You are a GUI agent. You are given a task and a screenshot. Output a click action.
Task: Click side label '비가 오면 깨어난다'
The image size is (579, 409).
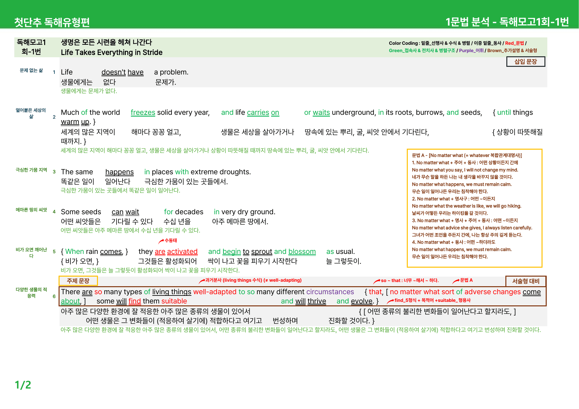pyautogui.click(x=31, y=253)
